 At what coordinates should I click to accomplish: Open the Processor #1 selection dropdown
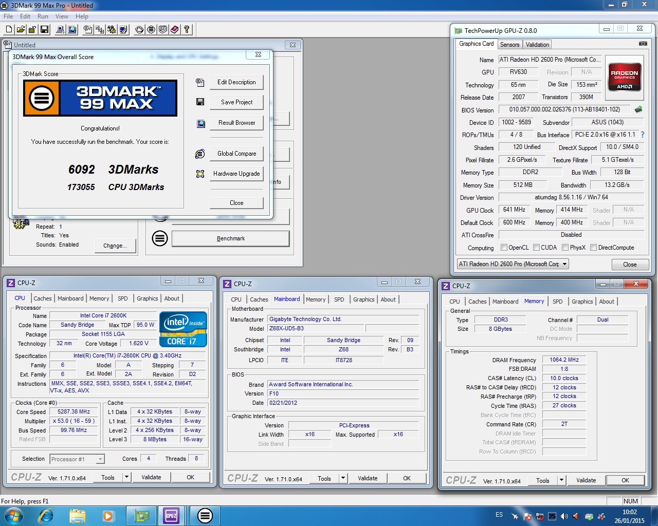pyautogui.click(x=77, y=459)
